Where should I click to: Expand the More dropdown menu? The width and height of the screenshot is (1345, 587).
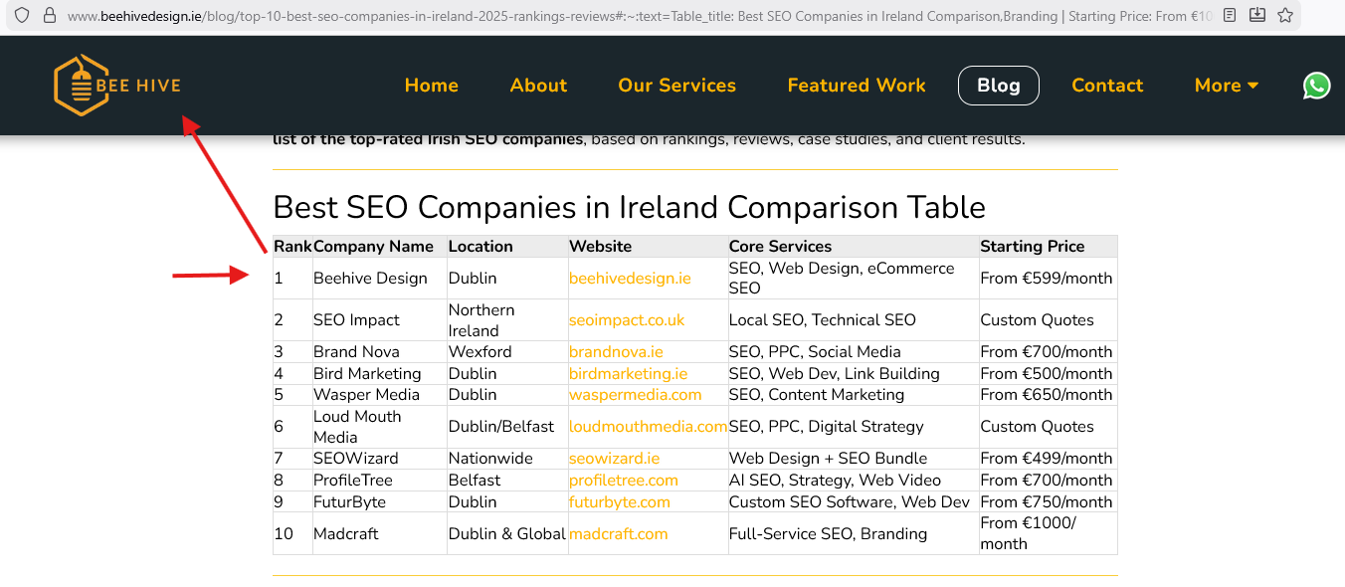1226,86
